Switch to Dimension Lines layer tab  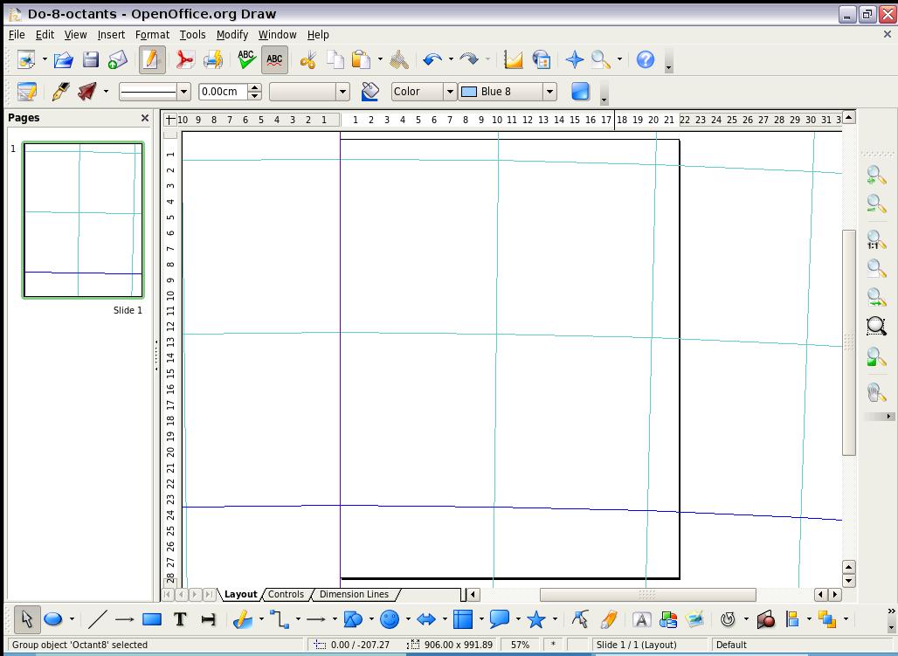[354, 594]
